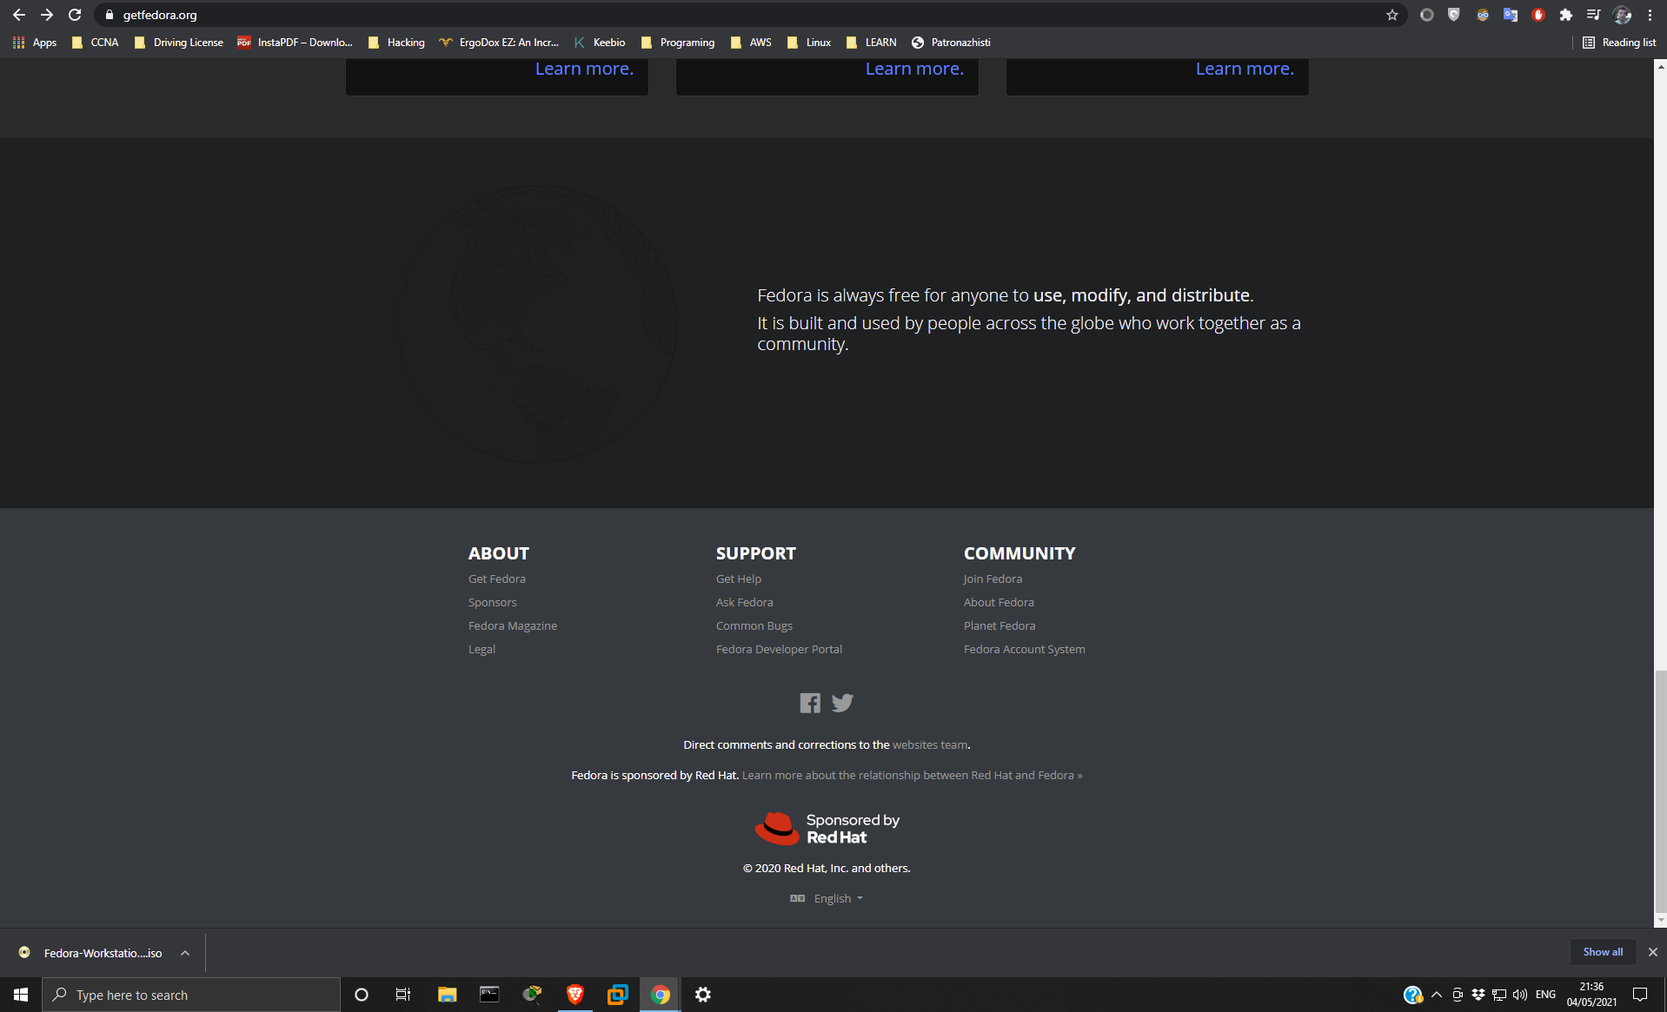Open the terminal app on the taskbar

pyautogui.click(x=489, y=995)
